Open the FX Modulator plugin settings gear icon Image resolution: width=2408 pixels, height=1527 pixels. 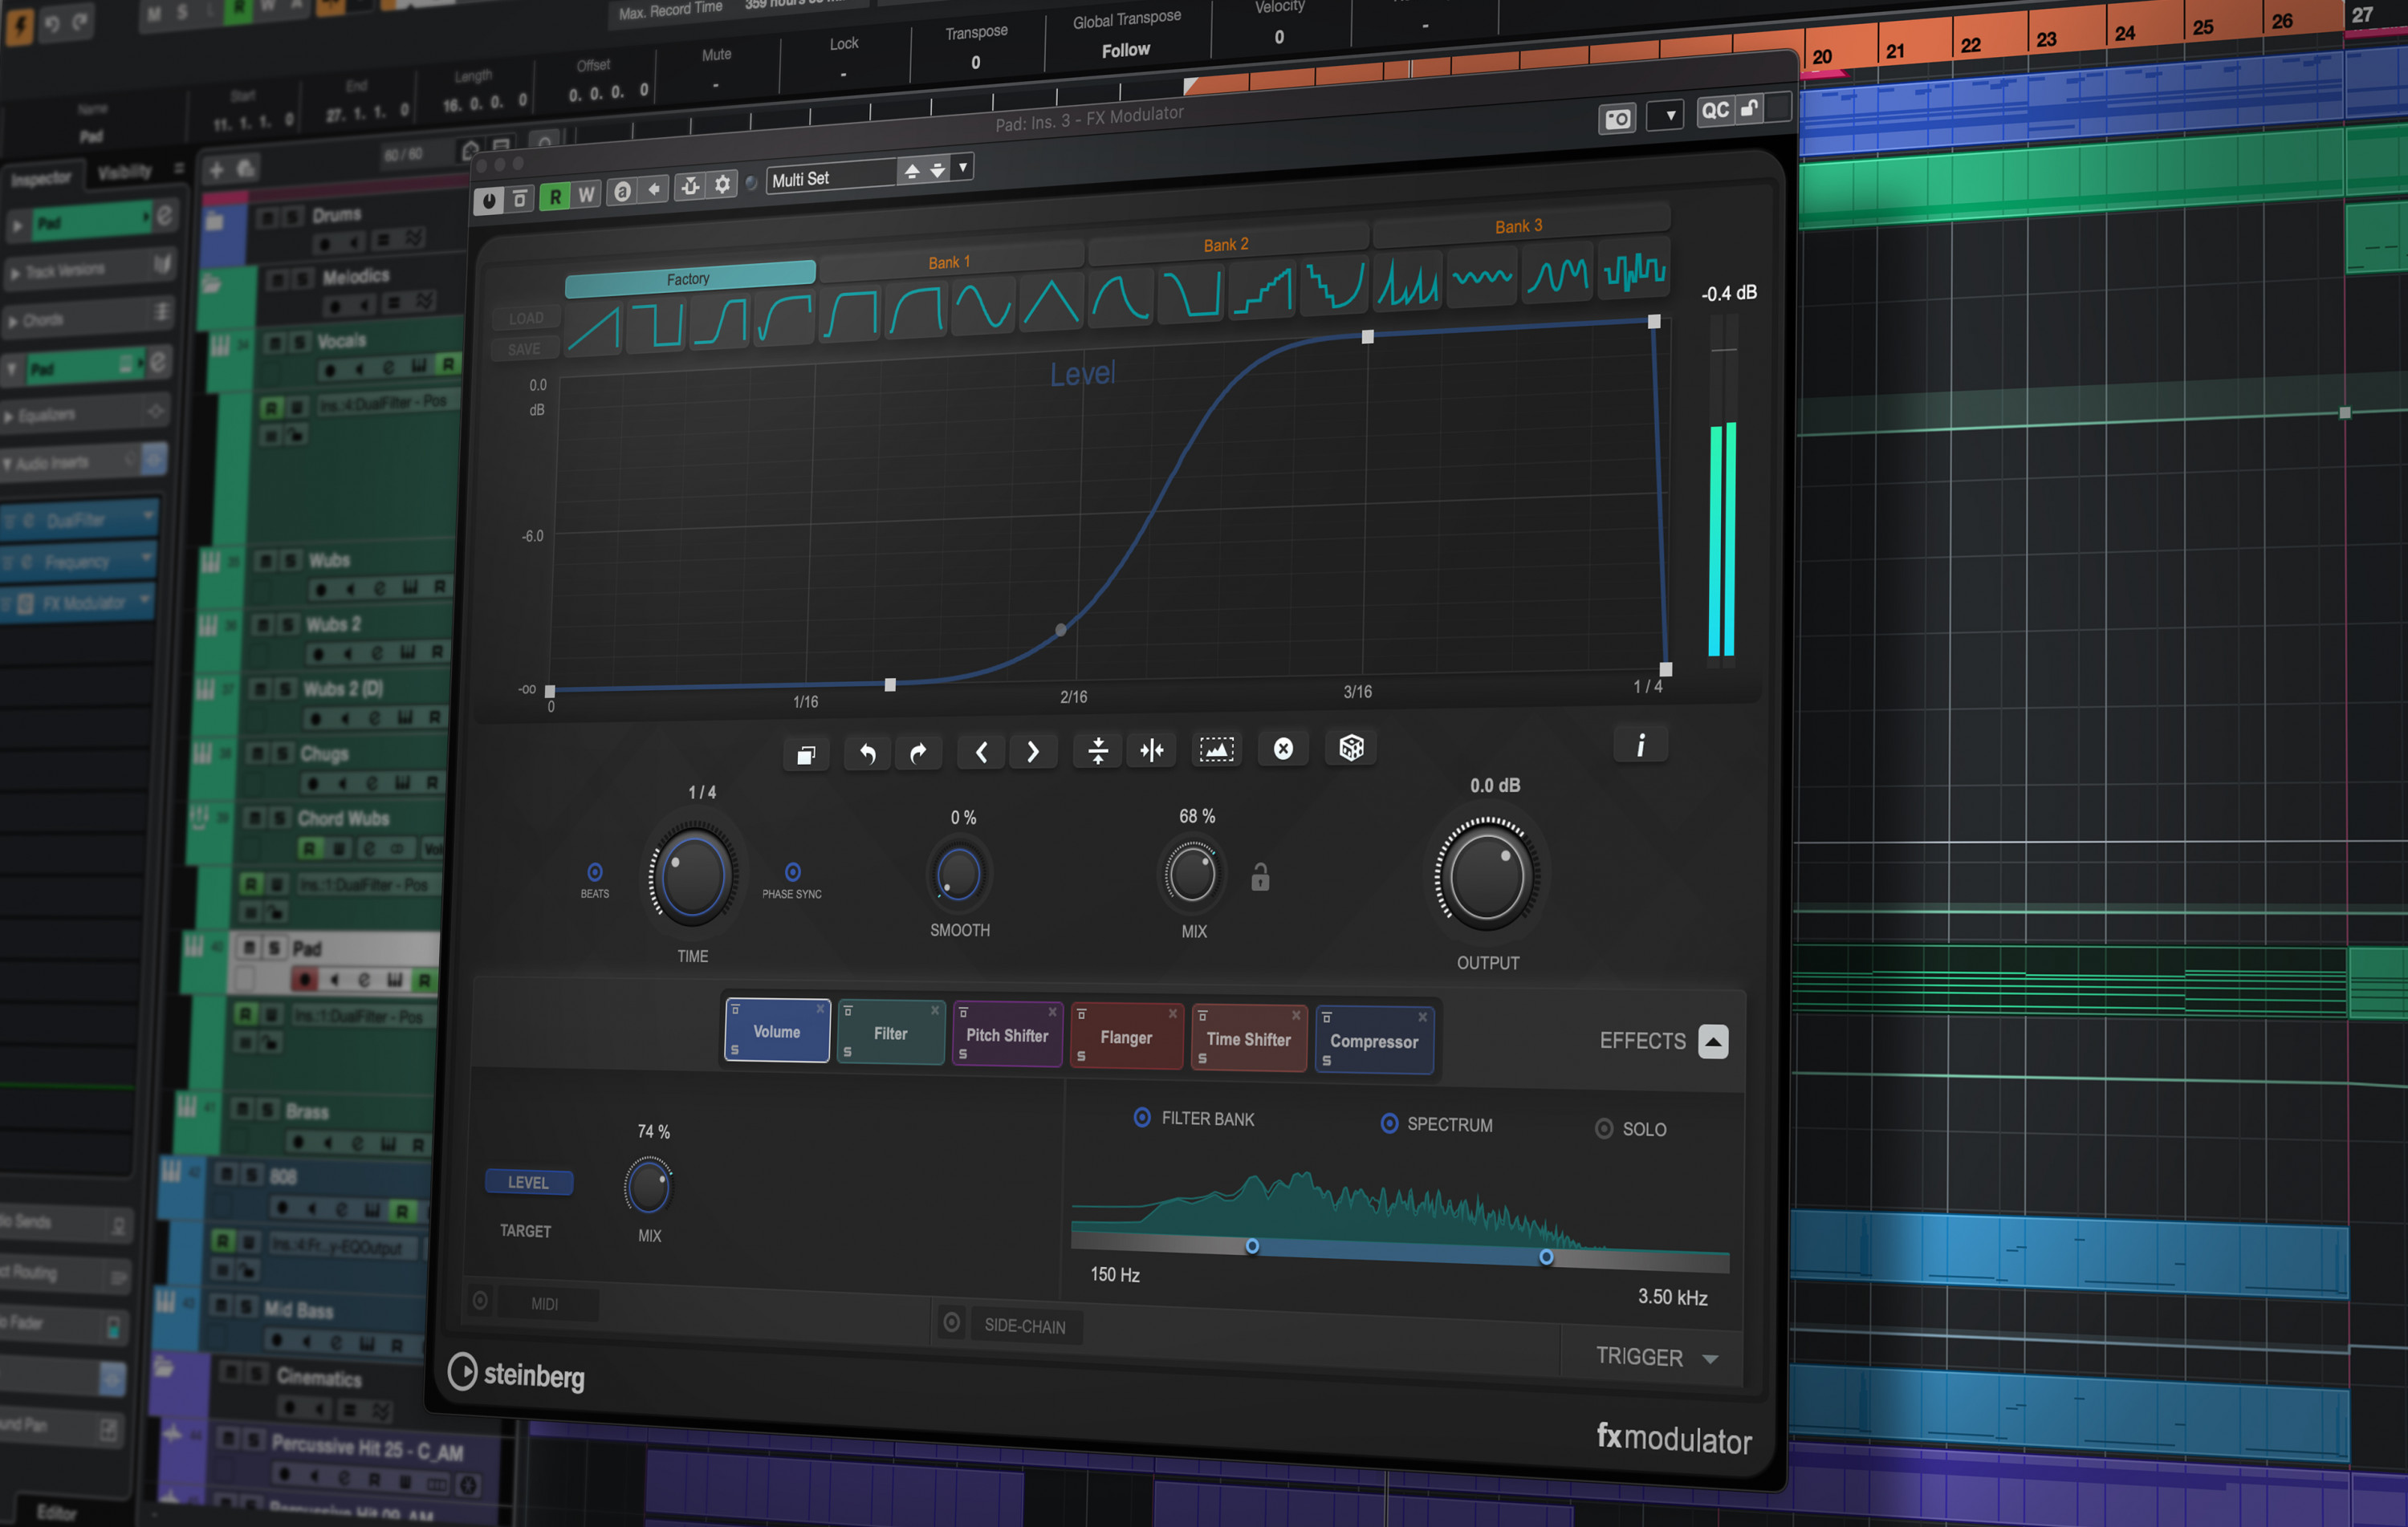click(722, 184)
